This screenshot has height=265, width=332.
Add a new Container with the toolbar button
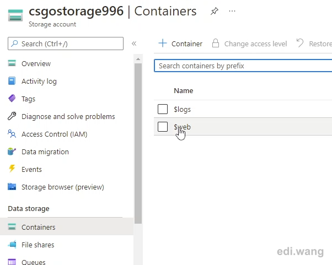[180, 44]
